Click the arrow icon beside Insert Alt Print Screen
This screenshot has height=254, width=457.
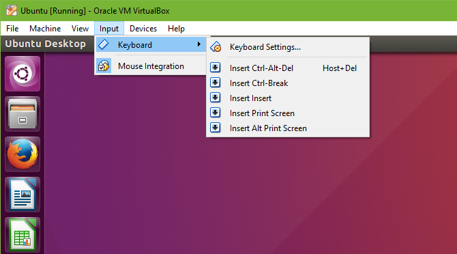[x=215, y=128]
